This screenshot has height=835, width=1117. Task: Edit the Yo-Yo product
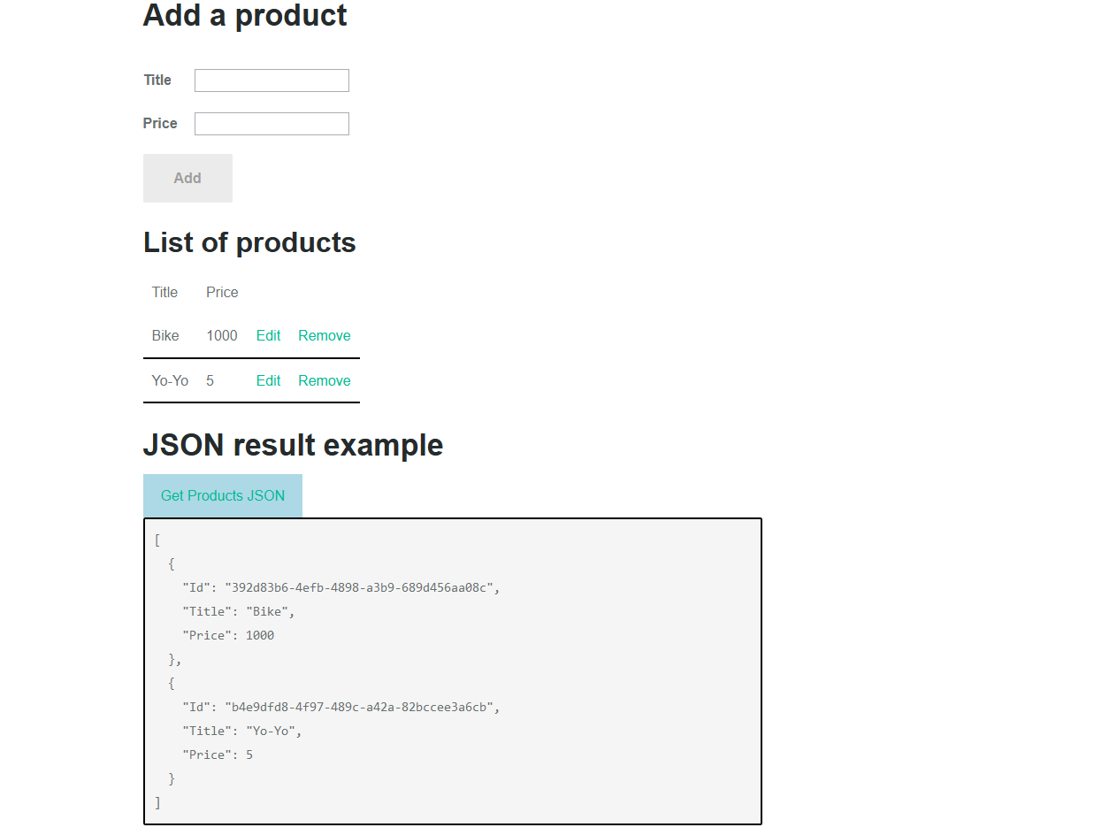pyautogui.click(x=268, y=381)
